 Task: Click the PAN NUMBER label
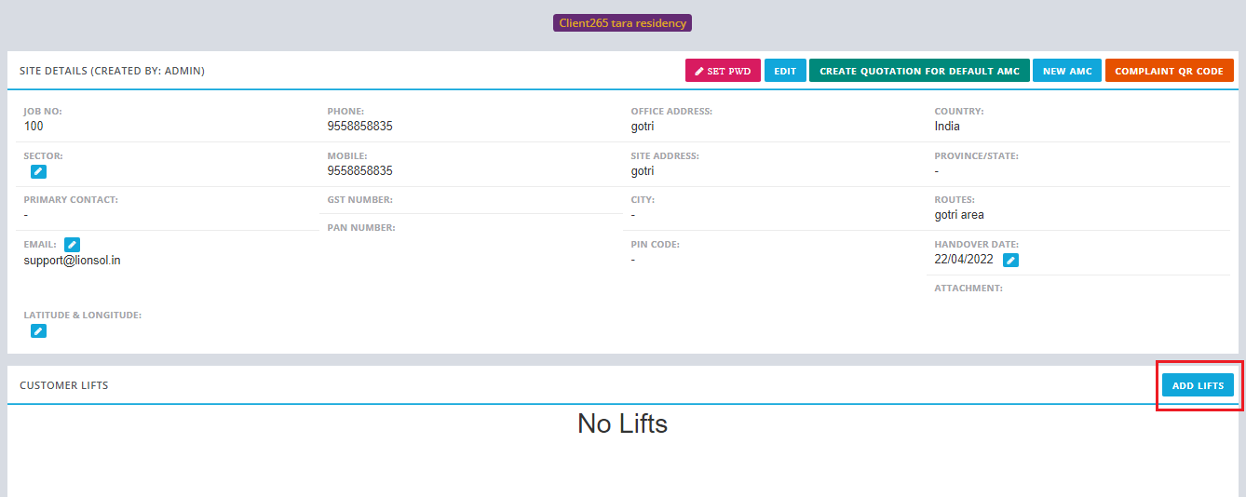point(361,228)
